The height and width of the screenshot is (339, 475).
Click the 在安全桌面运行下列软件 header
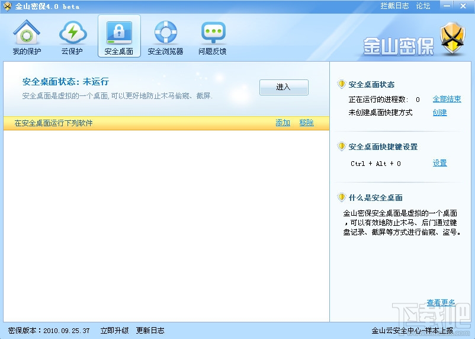[x=53, y=123]
